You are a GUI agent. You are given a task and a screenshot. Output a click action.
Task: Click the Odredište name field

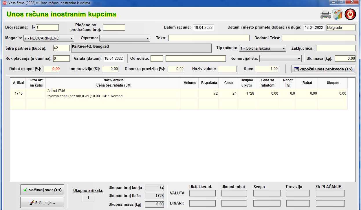(195, 59)
